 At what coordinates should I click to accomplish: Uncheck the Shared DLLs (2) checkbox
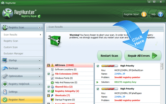coord(49,87)
